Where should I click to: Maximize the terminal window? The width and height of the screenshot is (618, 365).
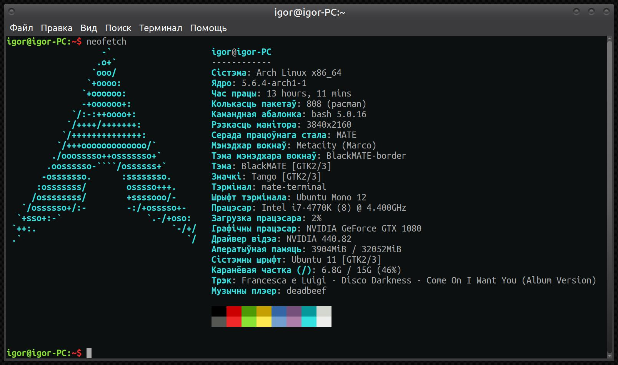point(591,12)
